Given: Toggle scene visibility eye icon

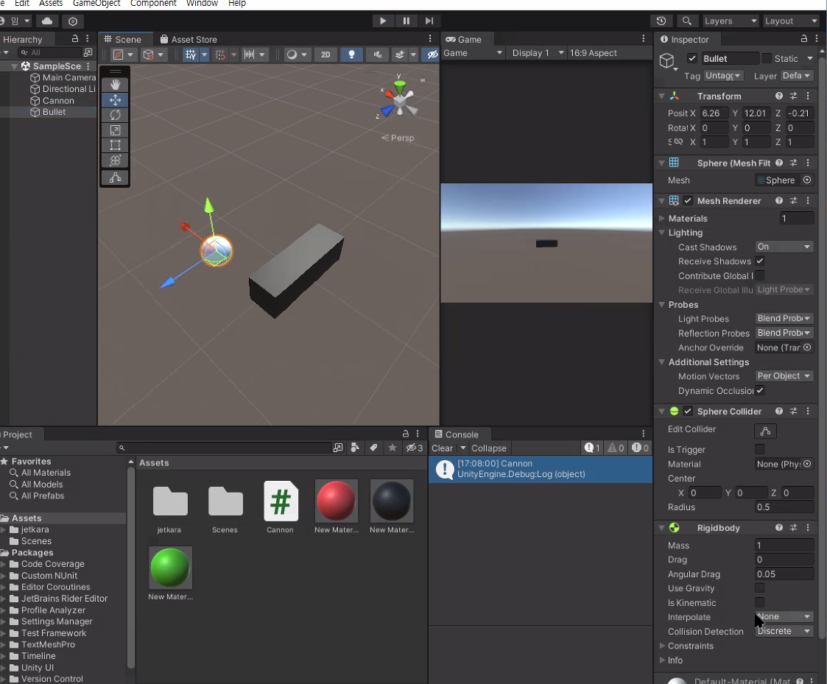Looking at the screenshot, I should 432,54.
